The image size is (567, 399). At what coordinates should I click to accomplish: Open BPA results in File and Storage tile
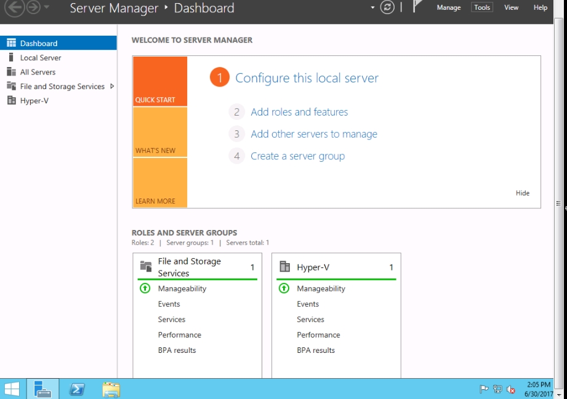tap(177, 350)
